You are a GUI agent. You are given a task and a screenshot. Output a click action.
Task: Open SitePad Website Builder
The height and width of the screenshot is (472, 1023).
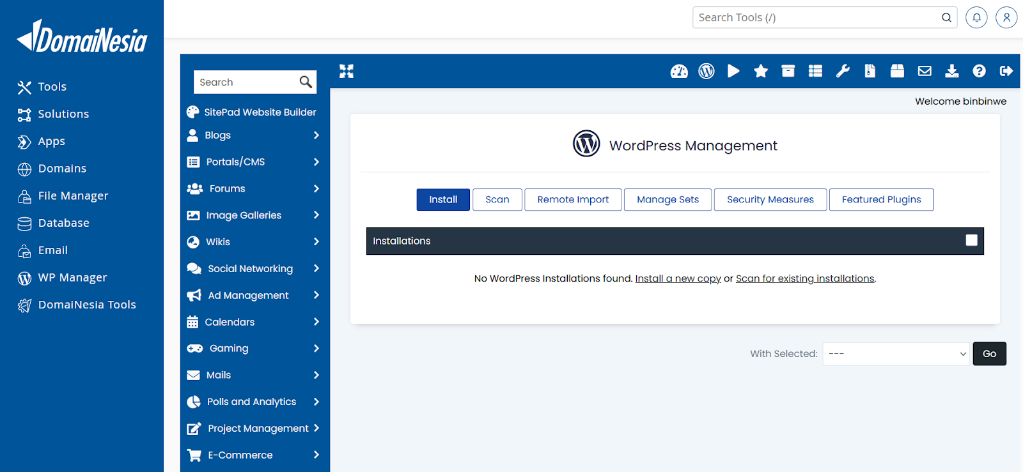[x=251, y=112]
